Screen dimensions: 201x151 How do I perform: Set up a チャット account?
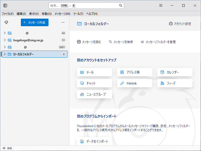click(94, 83)
